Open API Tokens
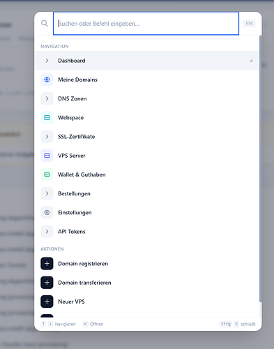This screenshot has width=274, height=349. pos(147,232)
